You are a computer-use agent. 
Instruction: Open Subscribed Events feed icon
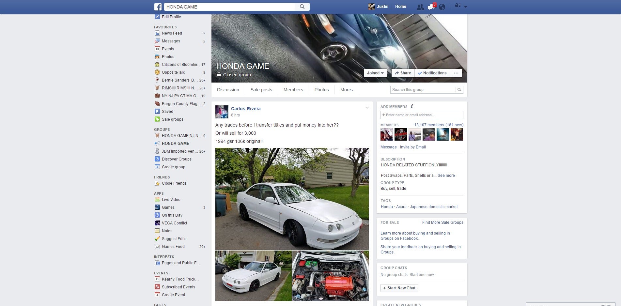[157, 287]
